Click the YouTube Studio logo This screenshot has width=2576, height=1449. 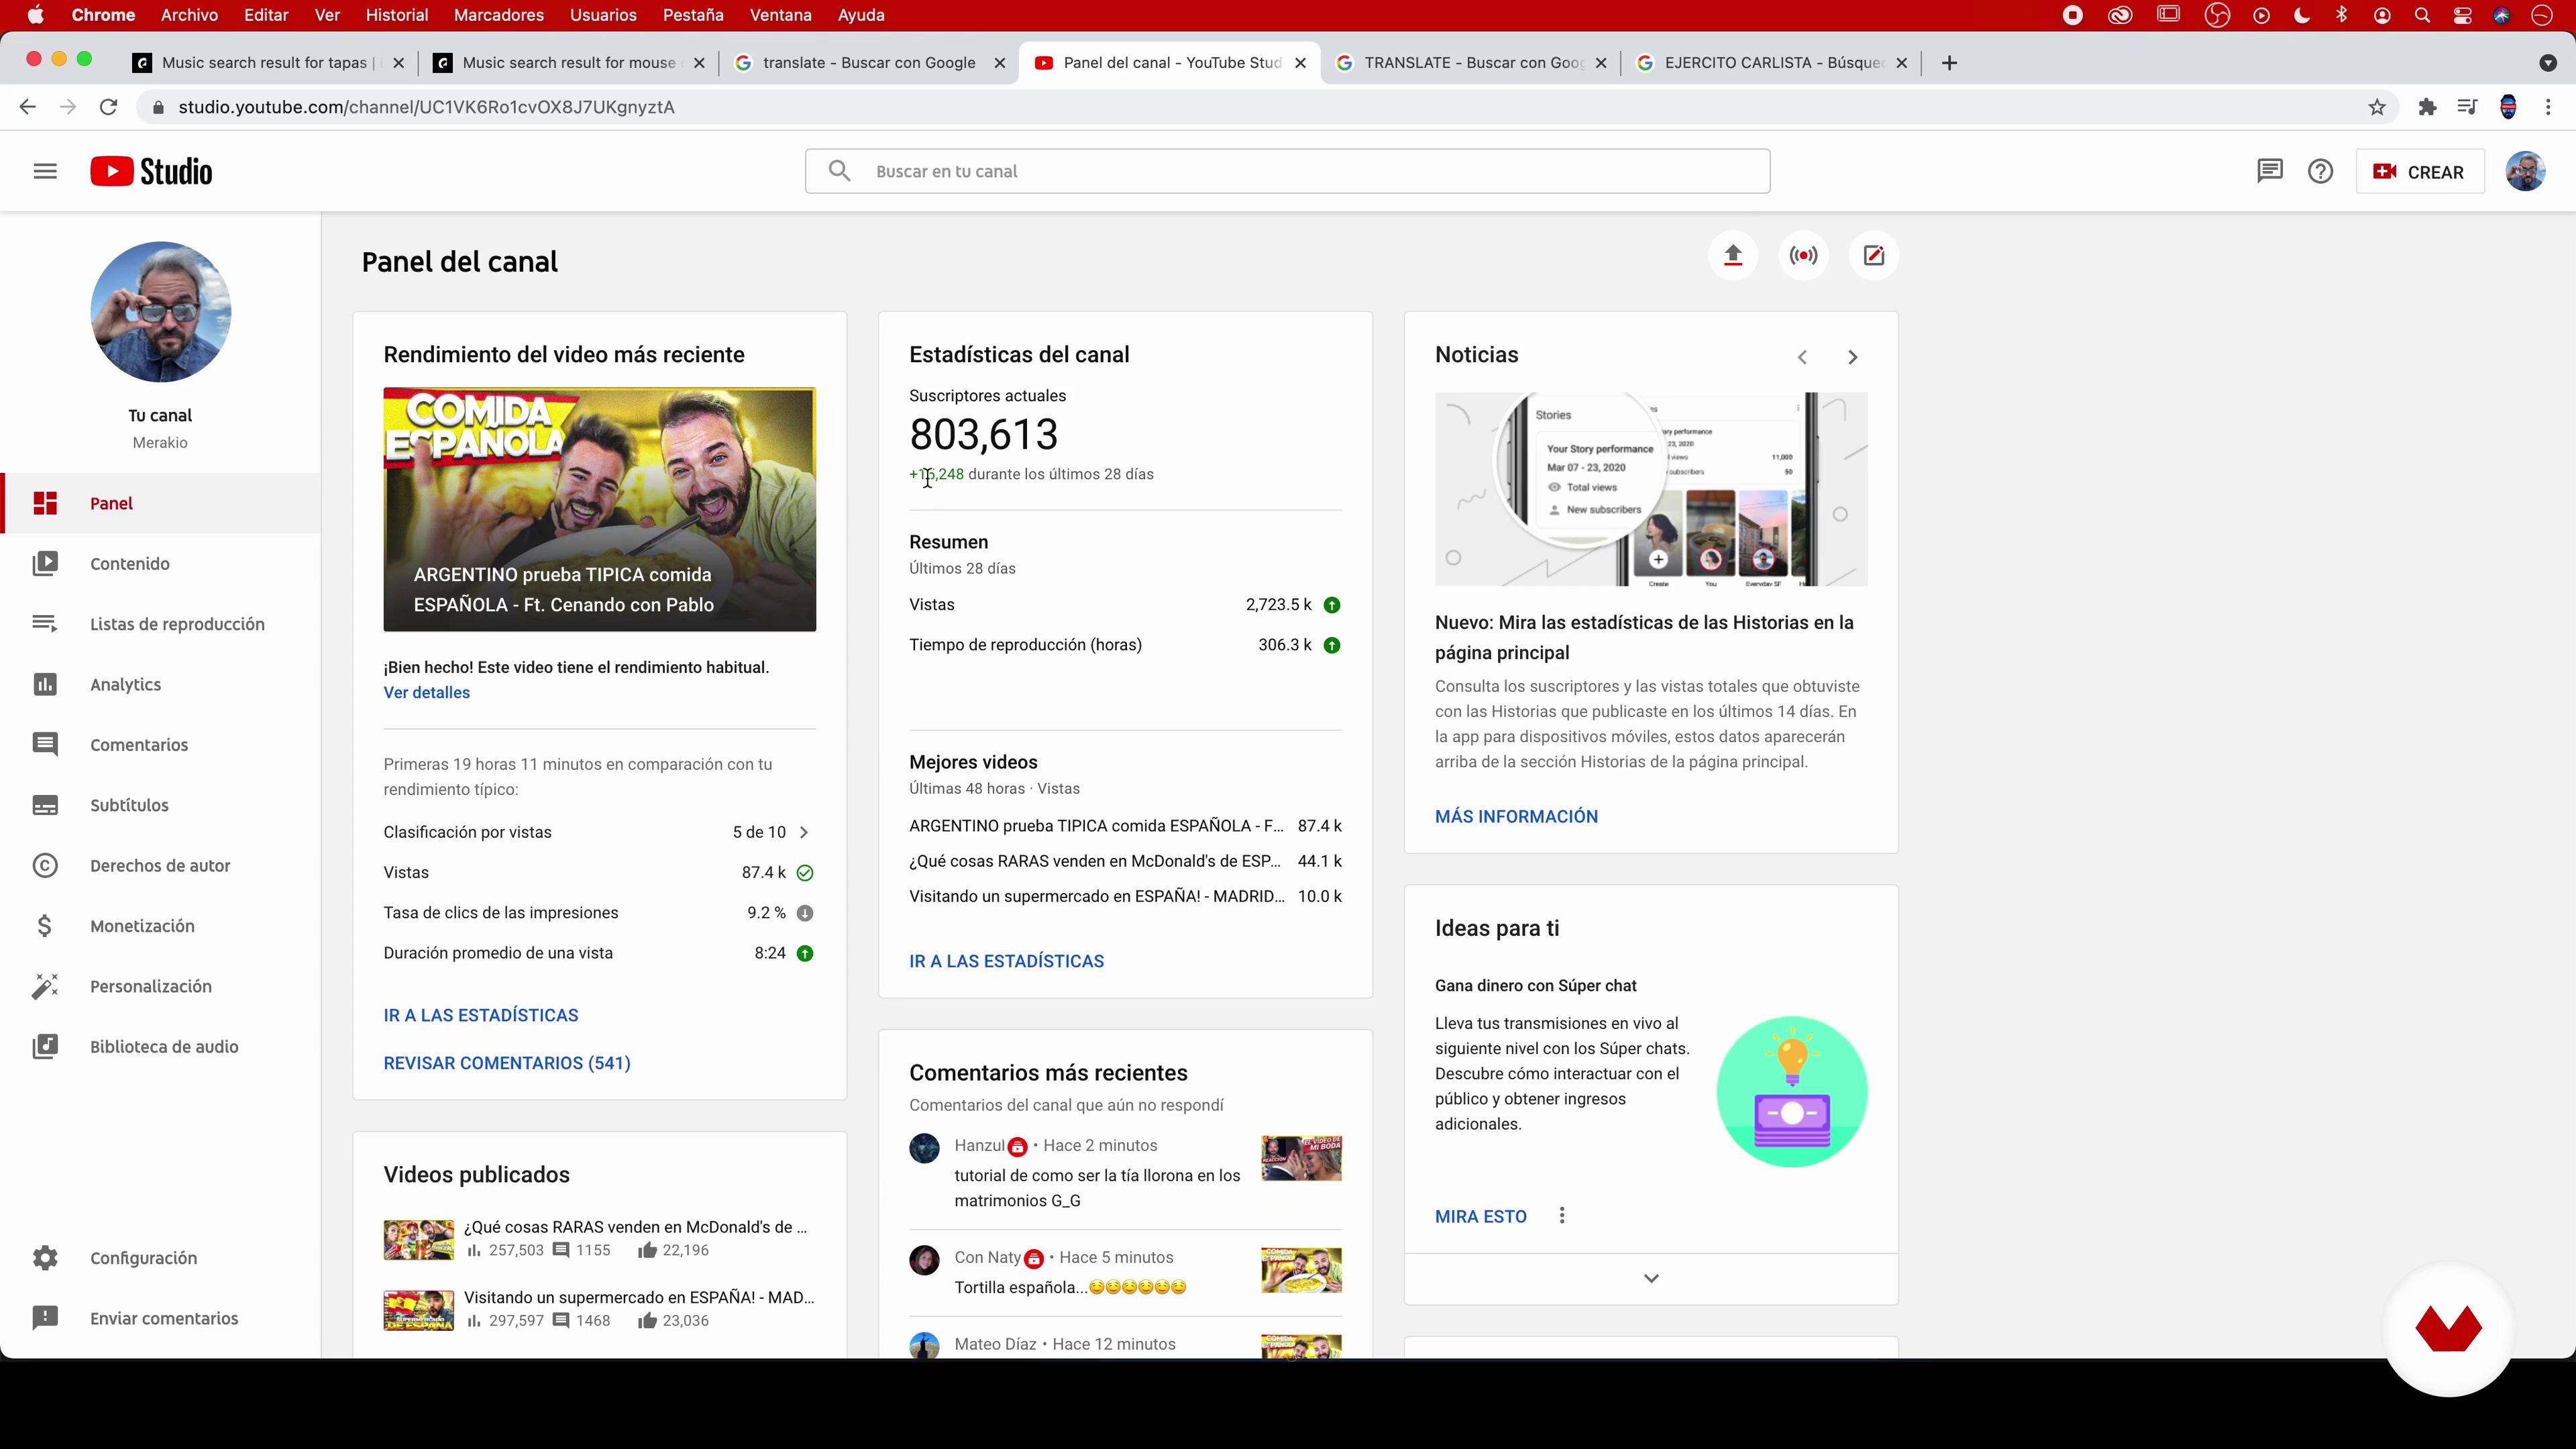[x=151, y=171]
